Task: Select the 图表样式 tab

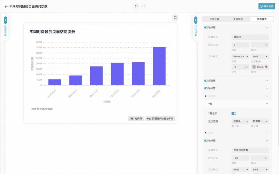Action: click(x=262, y=19)
